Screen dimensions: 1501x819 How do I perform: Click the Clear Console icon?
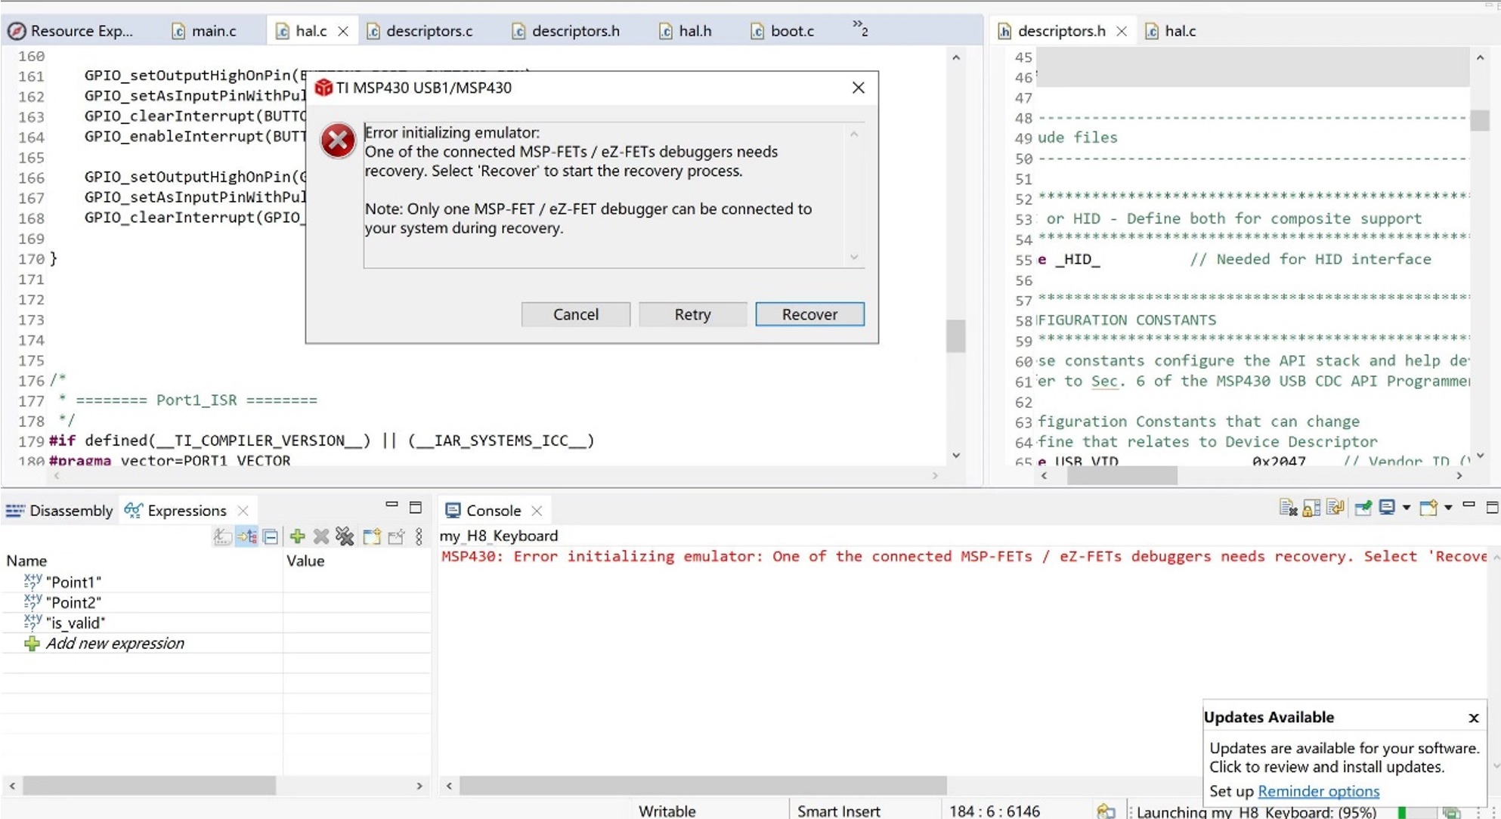(x=1288, y=508)
